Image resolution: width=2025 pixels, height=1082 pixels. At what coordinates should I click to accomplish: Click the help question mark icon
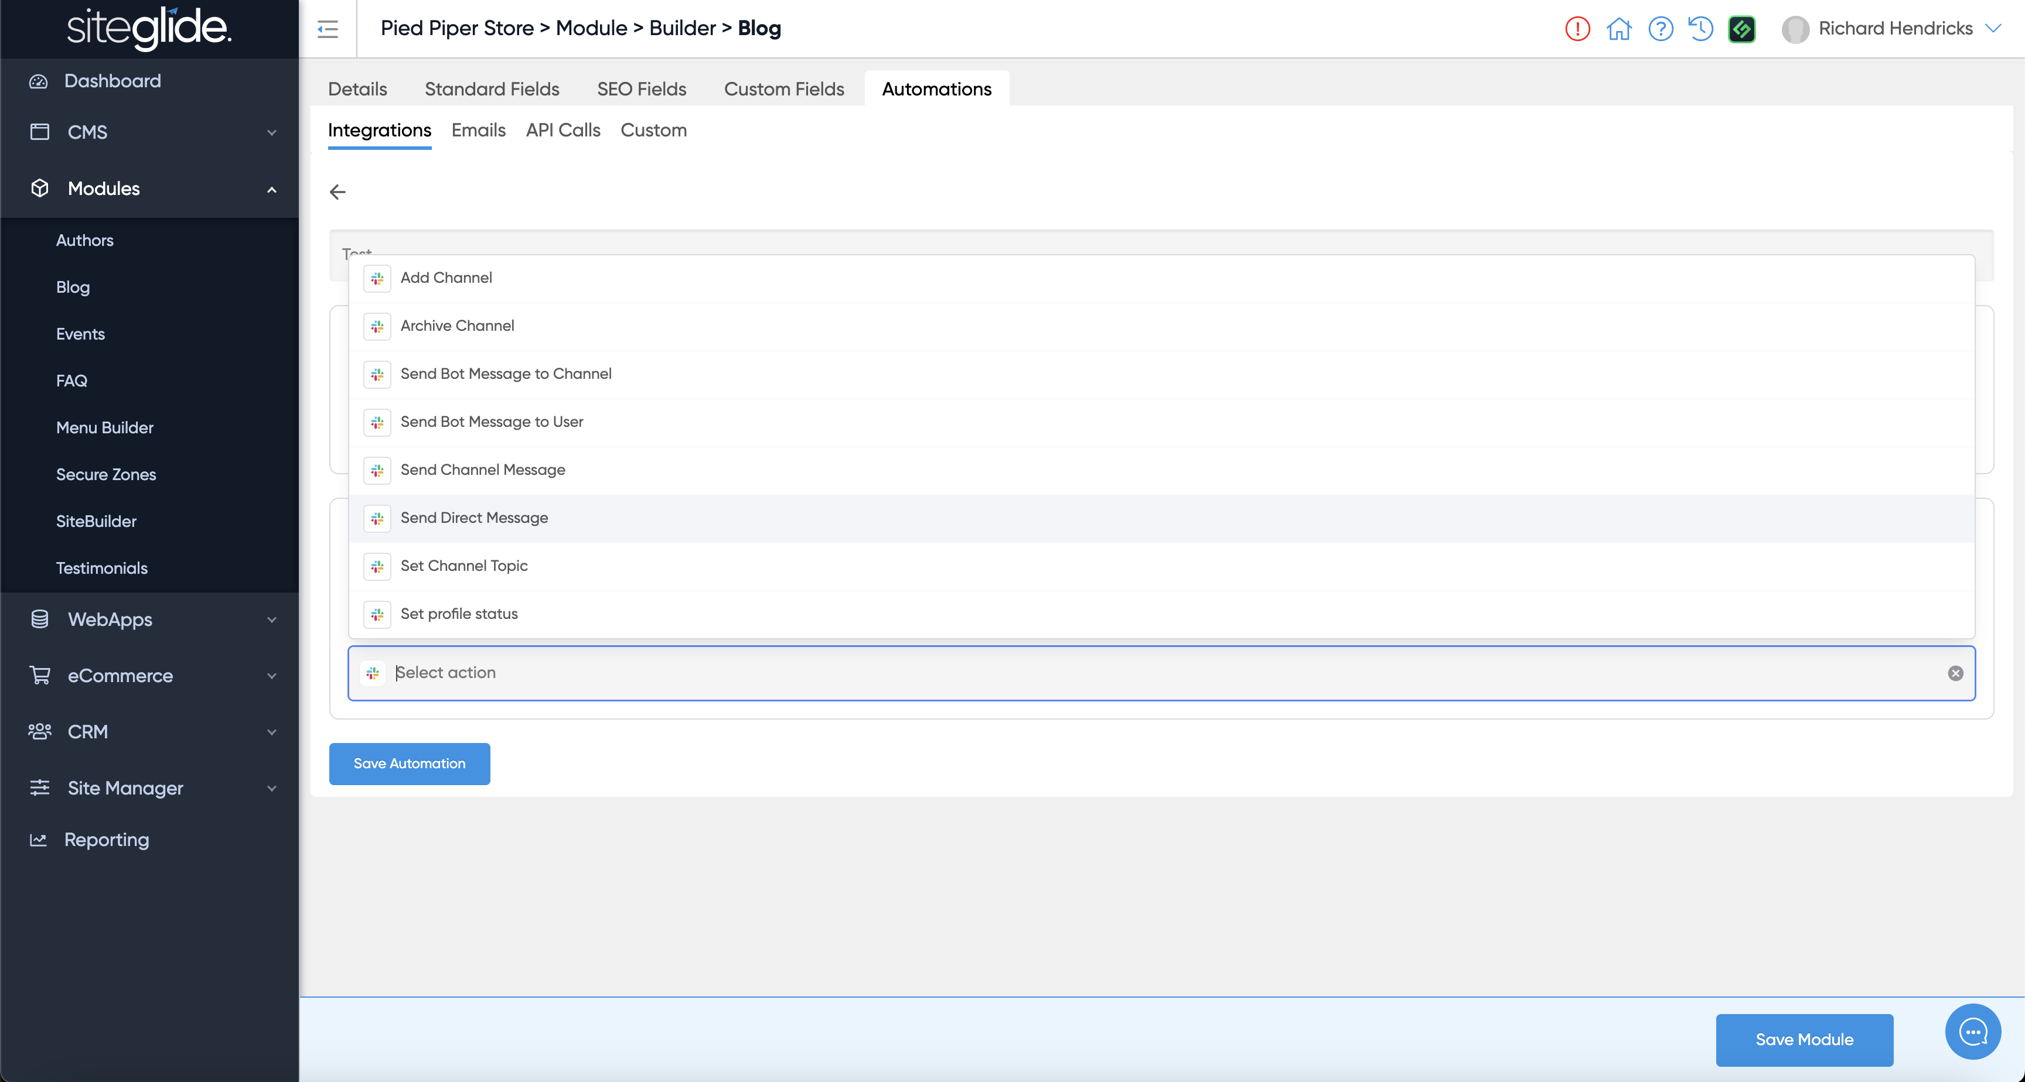point(1660,29)
